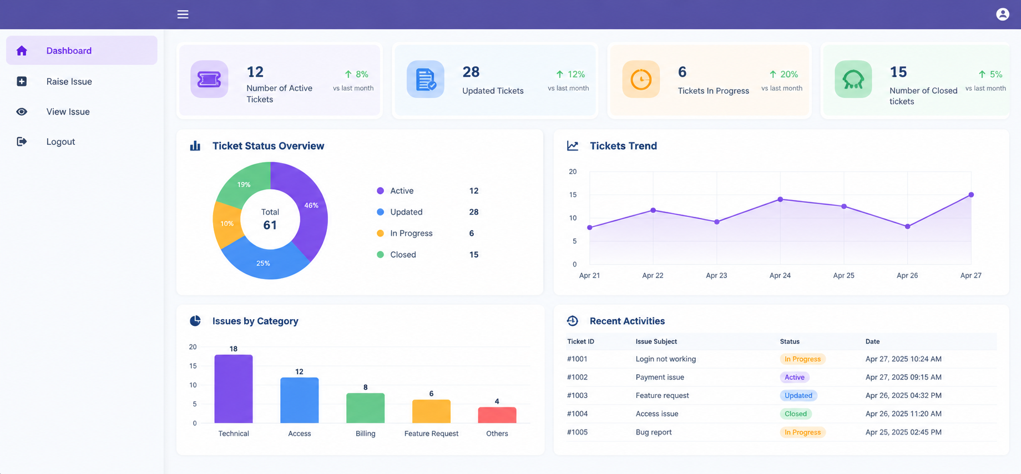1021x474 pixels.
Task: Click the View Issue eye icon
Action: [22, 112]
